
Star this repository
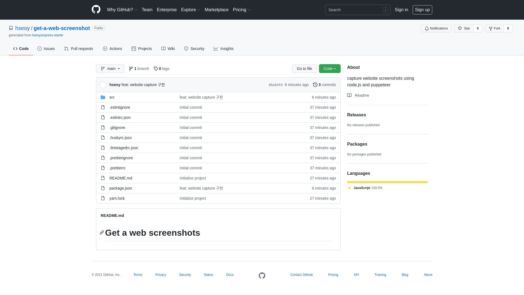coord(464,28)
